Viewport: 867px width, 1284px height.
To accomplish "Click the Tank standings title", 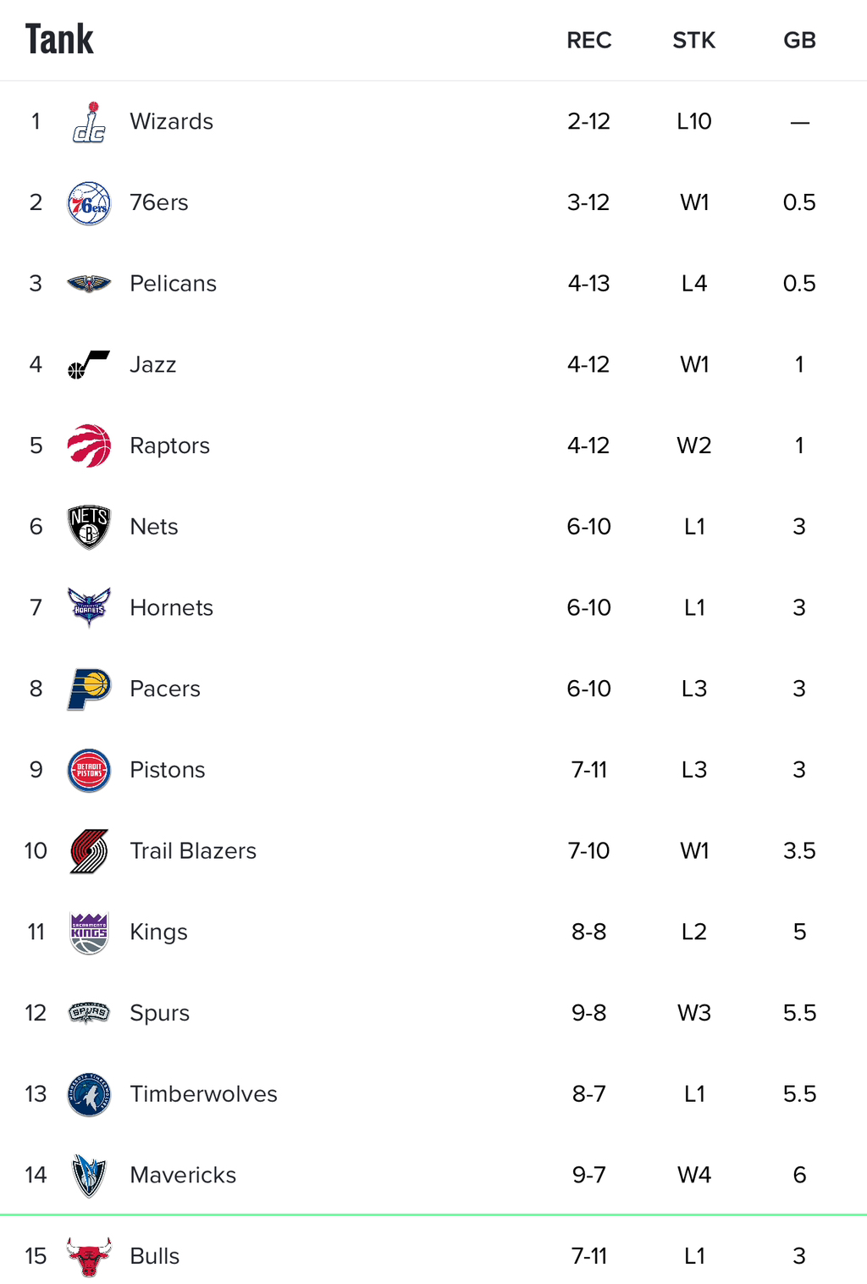I will 59,39.
